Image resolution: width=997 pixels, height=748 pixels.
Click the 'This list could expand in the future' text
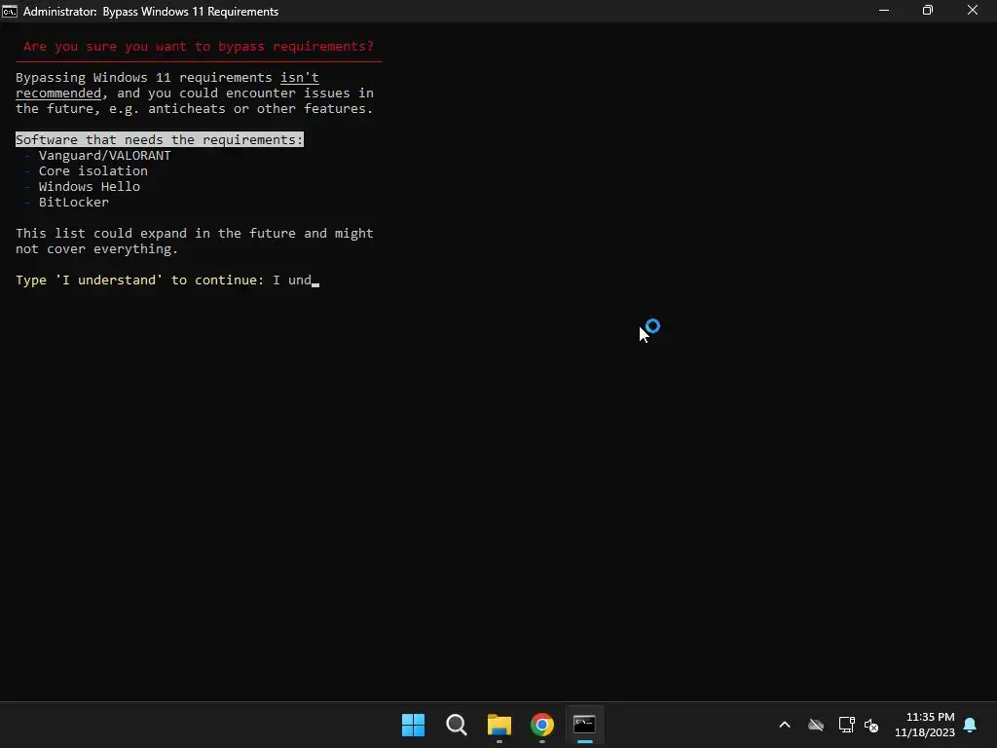point(156,233)
